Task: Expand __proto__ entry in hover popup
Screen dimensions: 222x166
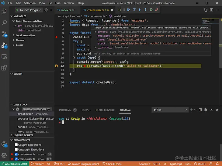Action: click(x=95, y=47)
